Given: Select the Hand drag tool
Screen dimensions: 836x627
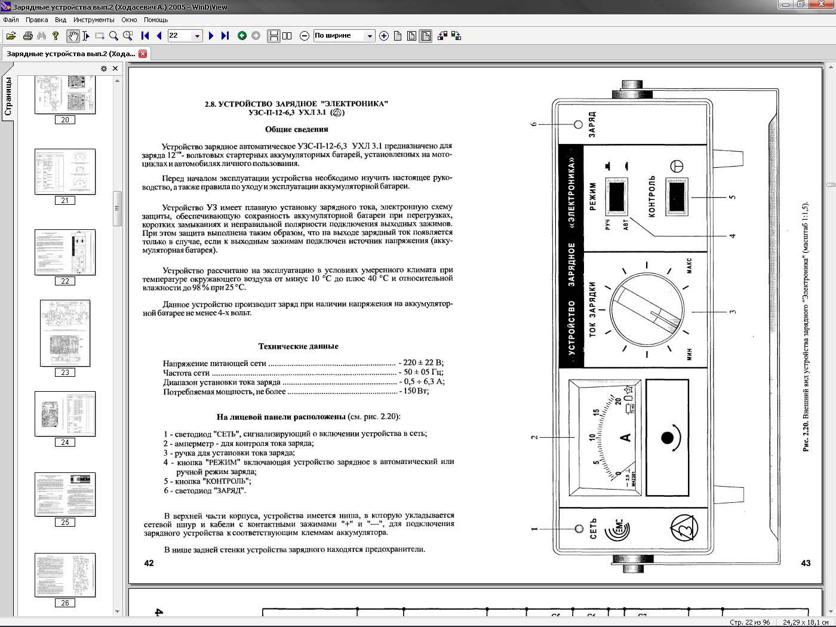Looking at the screenshot, I should click(73, 36).
